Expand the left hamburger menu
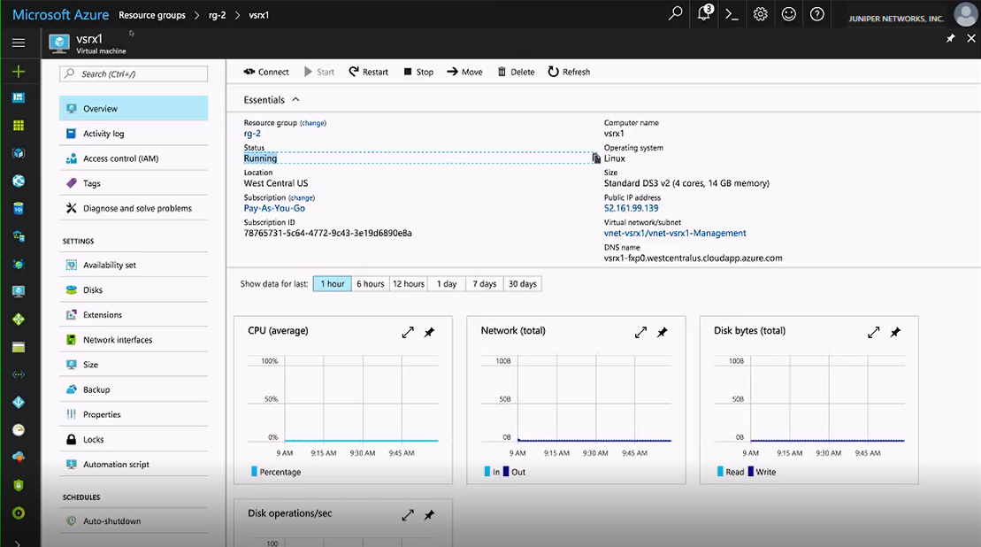 tap(19, 42)
